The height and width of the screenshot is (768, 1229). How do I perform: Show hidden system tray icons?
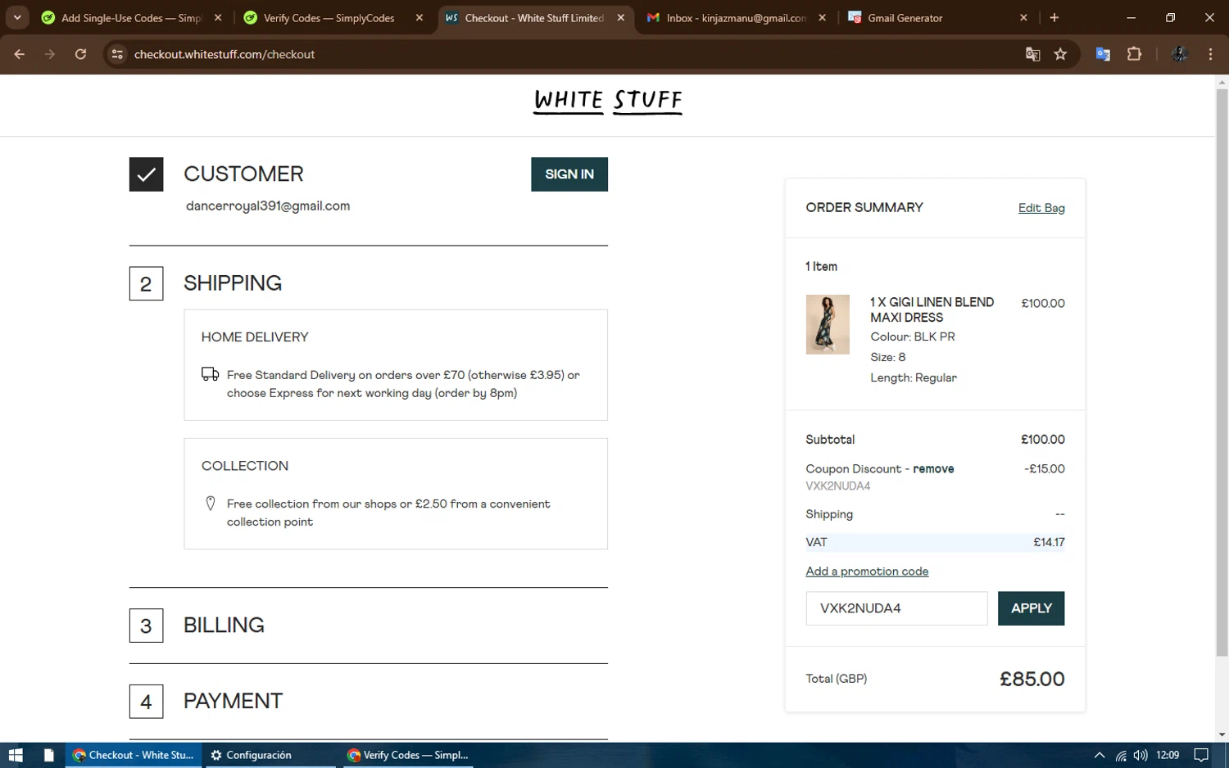pyautogui.click(x=1100, y=755)
